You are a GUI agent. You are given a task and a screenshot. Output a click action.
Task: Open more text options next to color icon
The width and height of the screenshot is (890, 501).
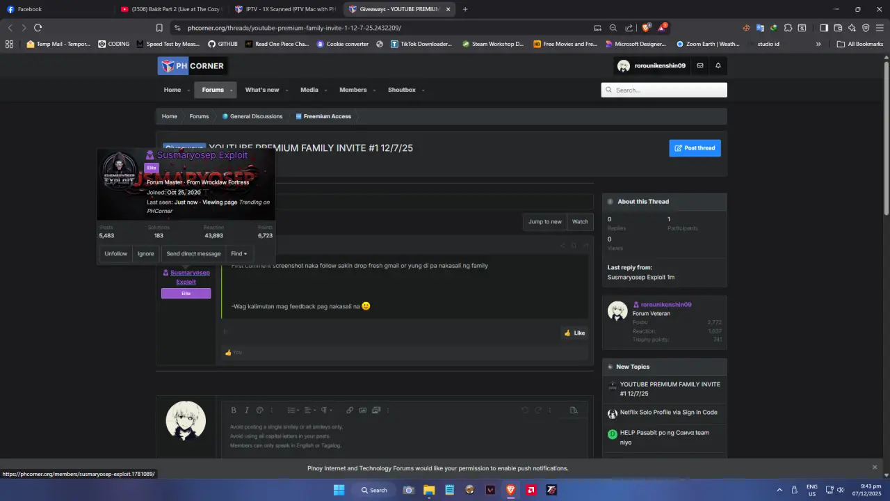point(272,411)
